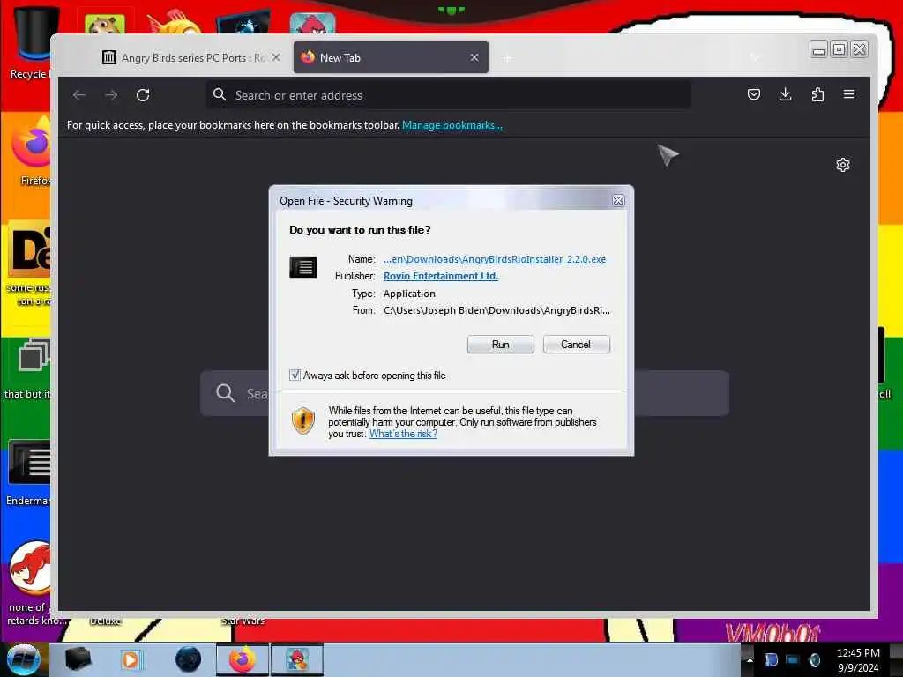Show hidden system tray icons arrow
Screen dimensions: 903x677
750,659
